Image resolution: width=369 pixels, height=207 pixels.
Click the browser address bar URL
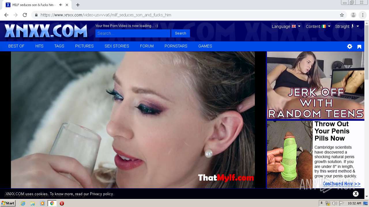[x=106, y=15]
